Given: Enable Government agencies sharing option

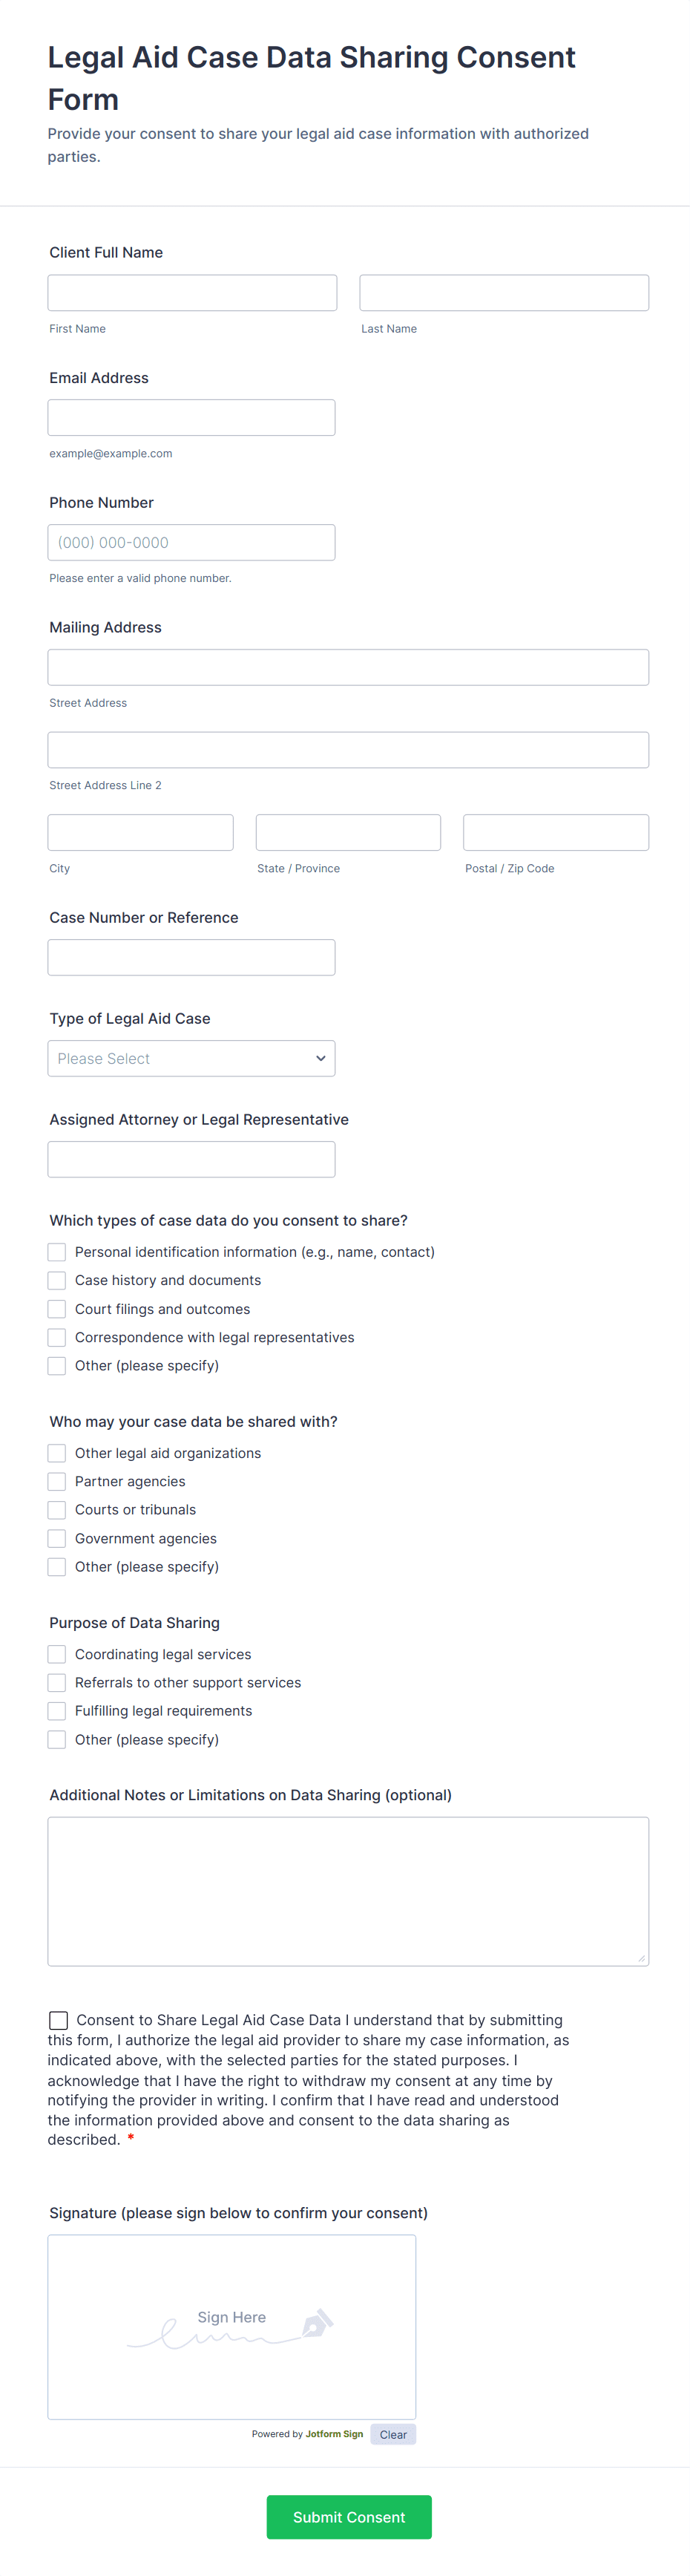Looking at the screenshot, I should pos(57,1538).
